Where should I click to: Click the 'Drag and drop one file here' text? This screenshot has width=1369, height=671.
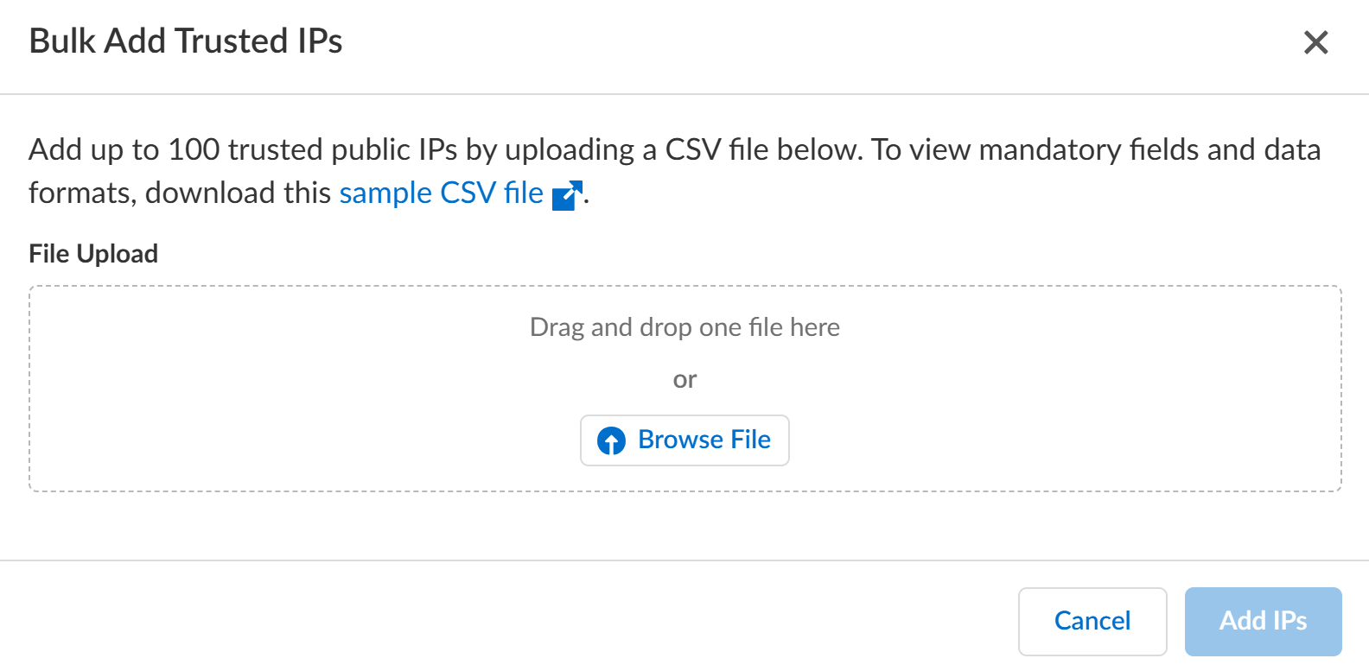684,327
